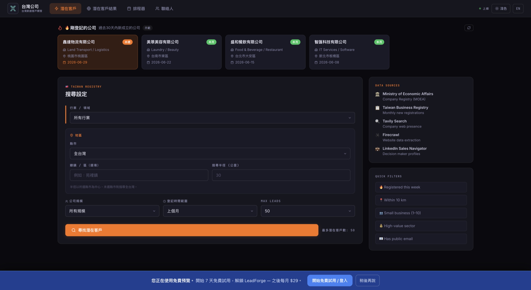Click the 最多潛在客戶數: 50 text
Image resolution: width=531 pixels, height=290 pixels.
click(338, 230)
